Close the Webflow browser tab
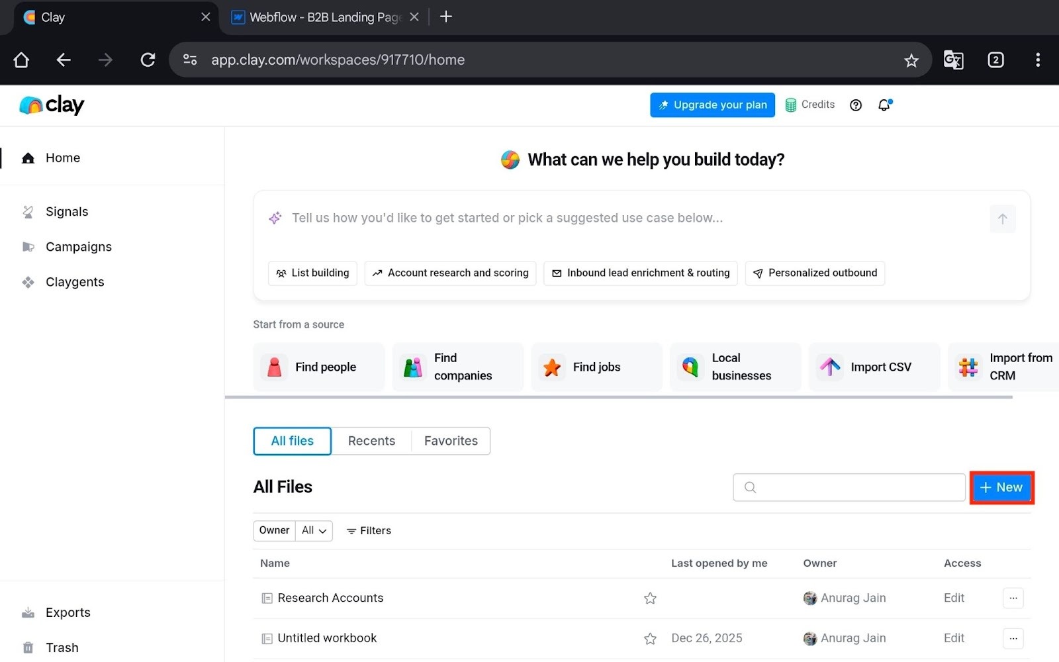The image size is (1059, 662). pyautogui.click(x=414, y=17)
